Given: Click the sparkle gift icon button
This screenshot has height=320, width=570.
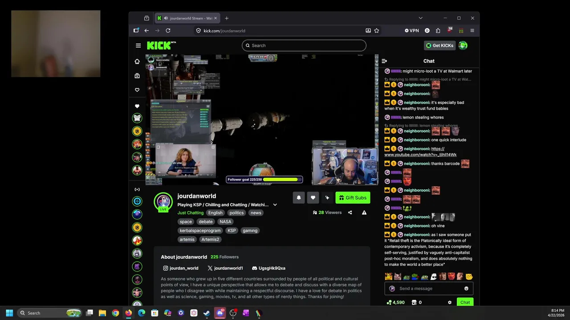Looking at the screenshot, I should [327, 198].
